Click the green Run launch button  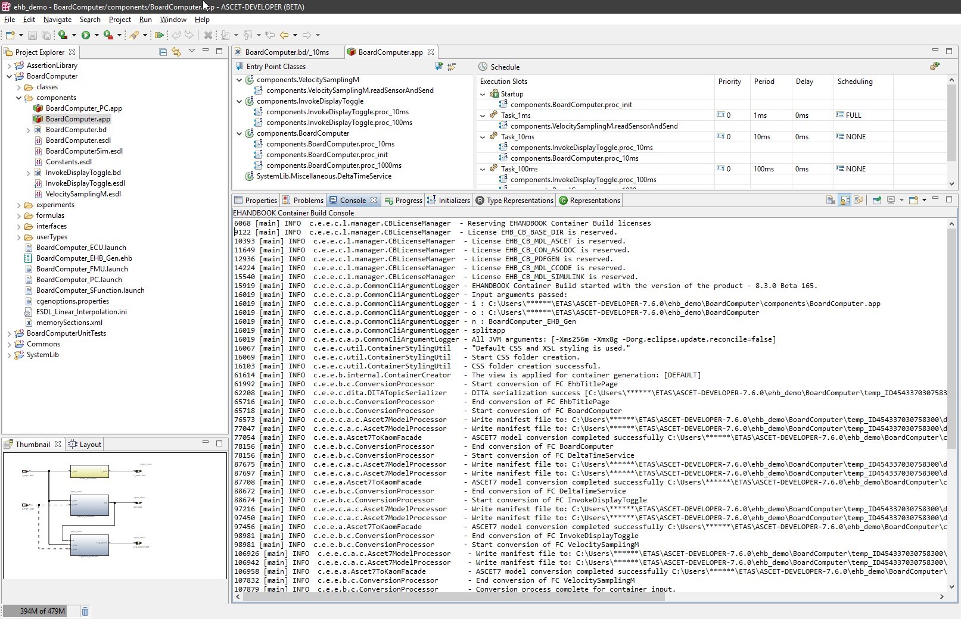click(86, 36)
